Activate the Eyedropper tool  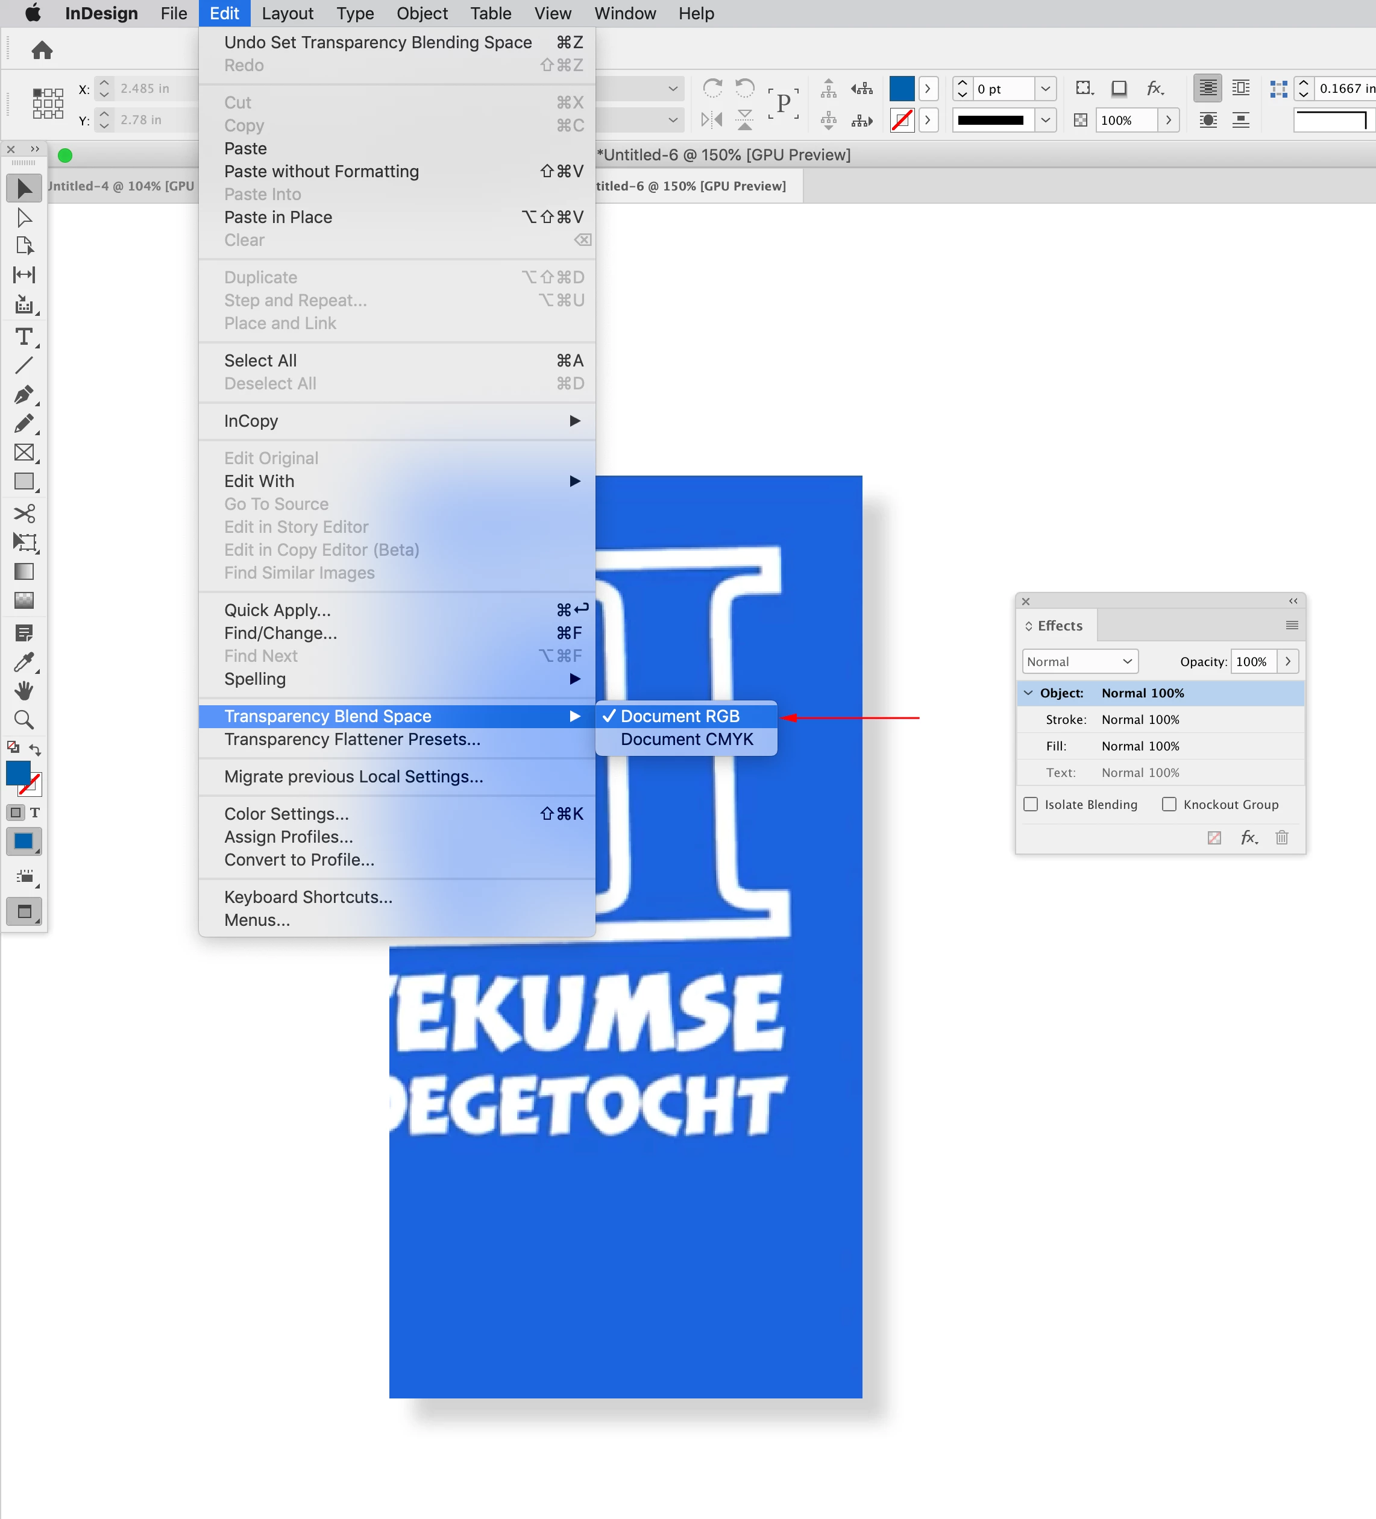[24, 662]
